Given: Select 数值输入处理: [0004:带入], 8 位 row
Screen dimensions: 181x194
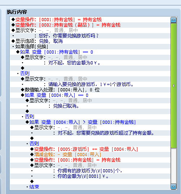Looking at the screenshot, I should click(90, 90).
